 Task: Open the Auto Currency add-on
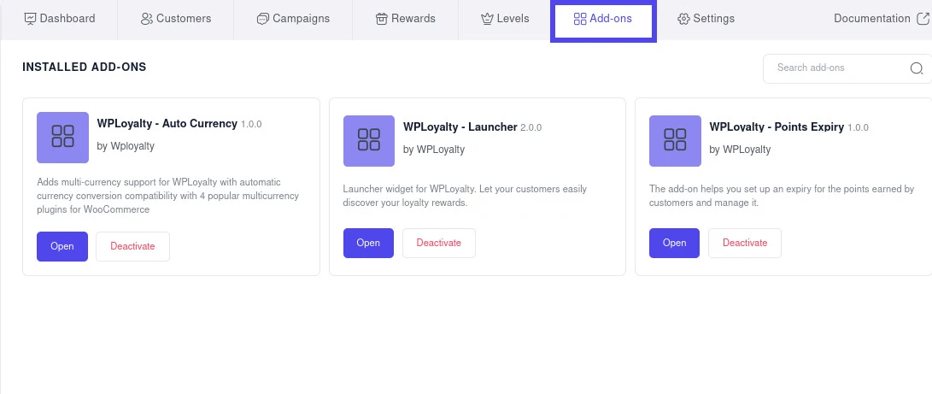point(62,246)
